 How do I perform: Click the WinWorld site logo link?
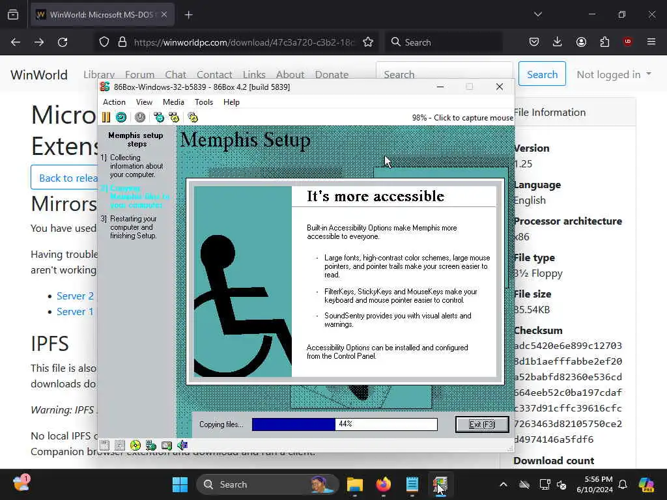coord(38,74)
